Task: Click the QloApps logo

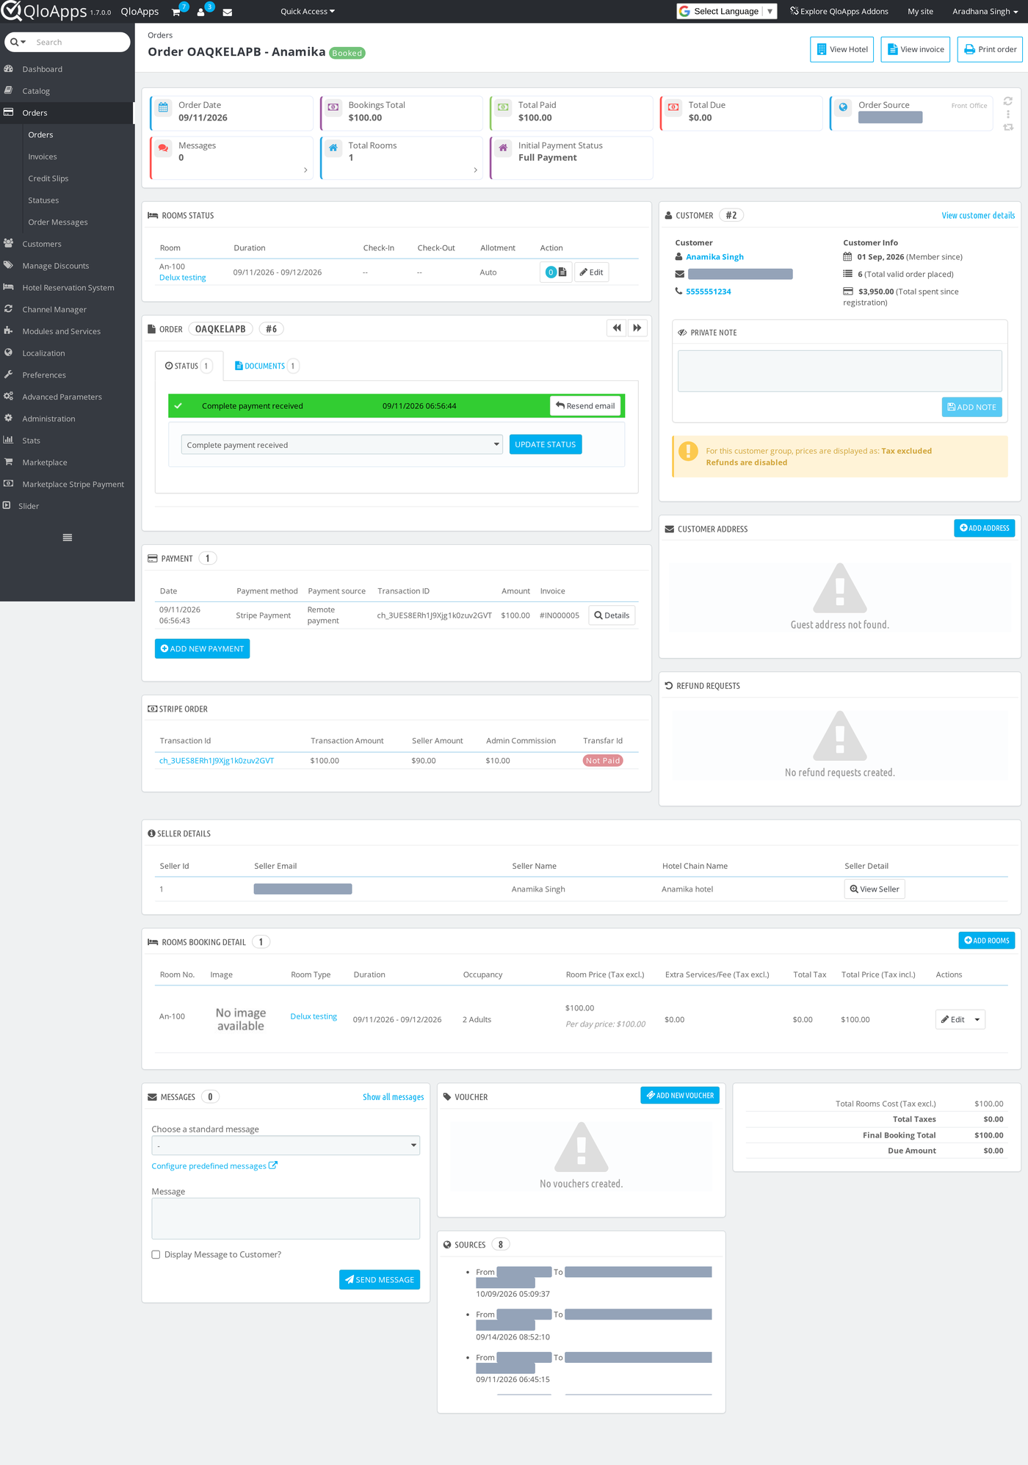Action: point(44,12)
